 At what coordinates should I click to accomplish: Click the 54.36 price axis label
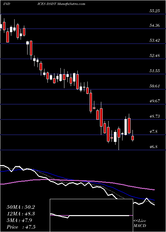tap(155, 26)
